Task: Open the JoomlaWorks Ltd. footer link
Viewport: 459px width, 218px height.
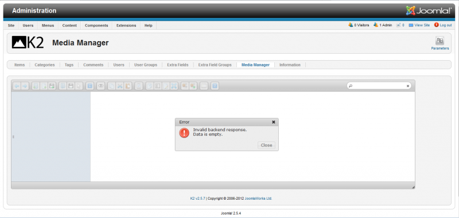Action: pos(259,199)
